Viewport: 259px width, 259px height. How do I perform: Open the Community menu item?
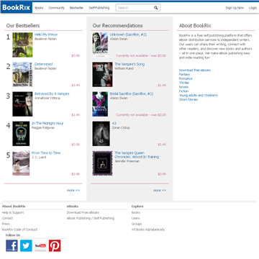point(57,8)
